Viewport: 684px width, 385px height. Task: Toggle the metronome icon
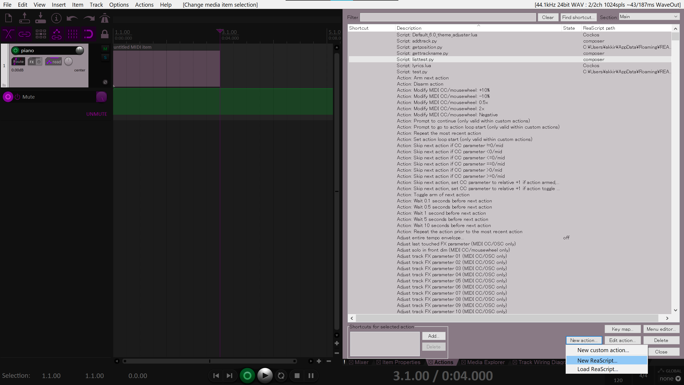pyautogui.click(x=104, y=18)
